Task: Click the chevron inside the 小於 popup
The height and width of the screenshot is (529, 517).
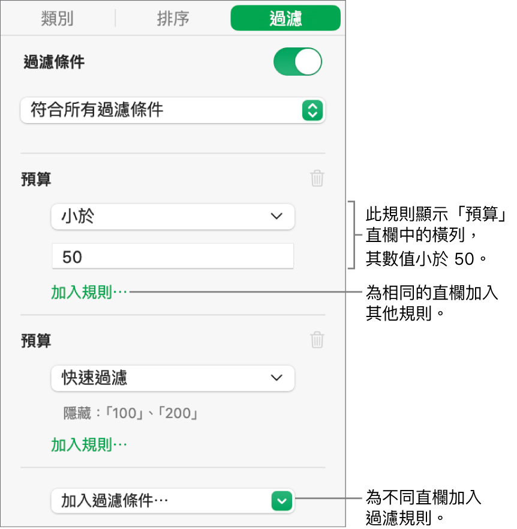Action: (x=276, y=216)
